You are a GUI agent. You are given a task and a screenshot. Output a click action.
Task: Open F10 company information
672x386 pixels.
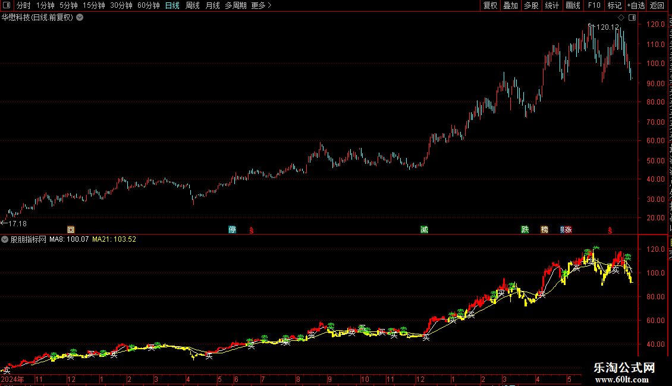(x=594, y=5)
